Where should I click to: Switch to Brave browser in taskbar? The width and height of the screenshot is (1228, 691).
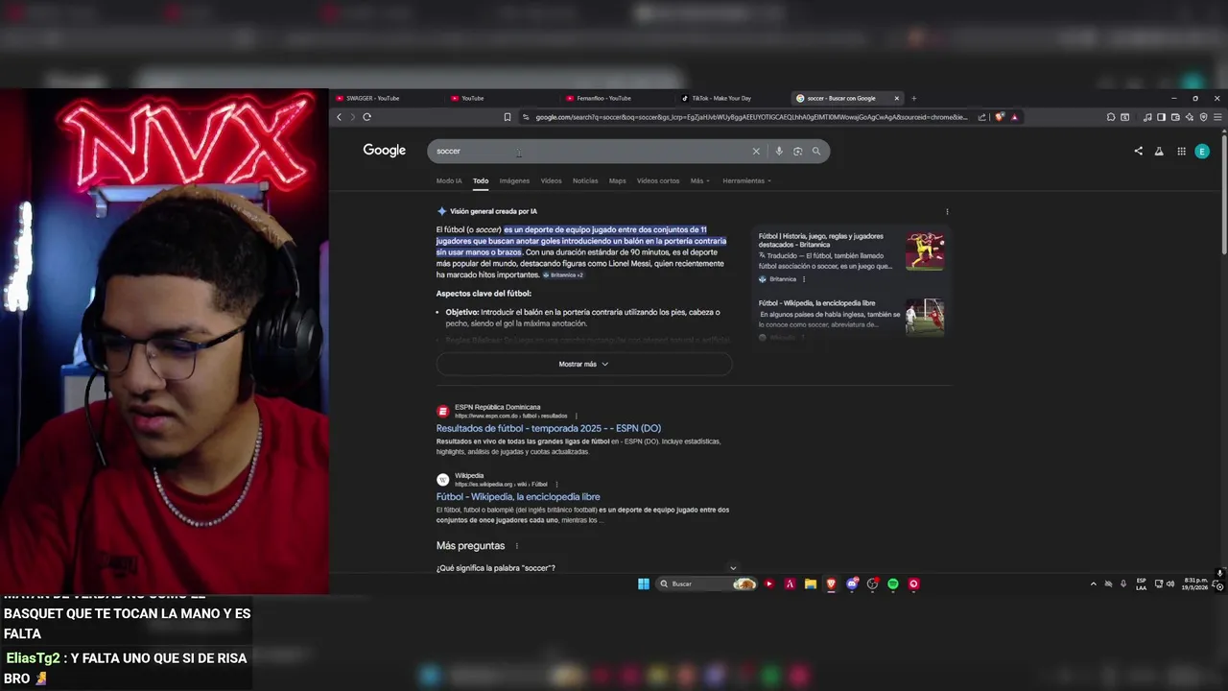click(831, 584)
